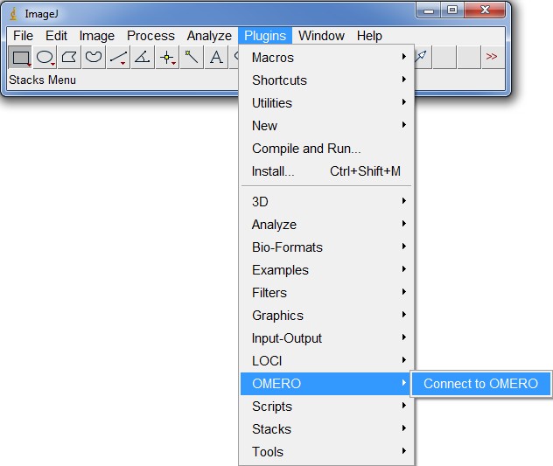Choose the Wand tracing tool
The image size is (553, 466).
coord(192,58)
